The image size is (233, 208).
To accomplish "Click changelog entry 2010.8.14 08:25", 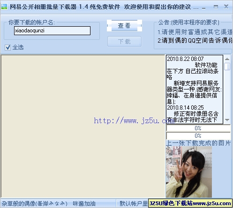I will point(185,108).
